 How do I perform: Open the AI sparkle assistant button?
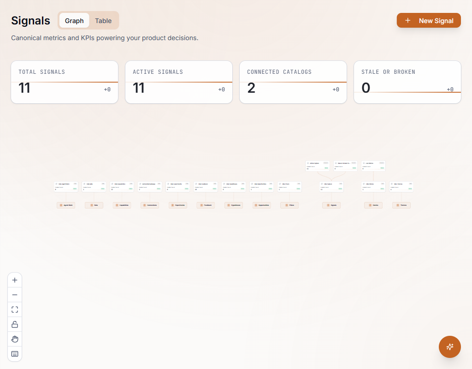click(x=449, y=347)
